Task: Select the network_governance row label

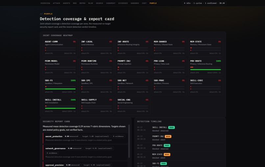Action: point(56,148)
